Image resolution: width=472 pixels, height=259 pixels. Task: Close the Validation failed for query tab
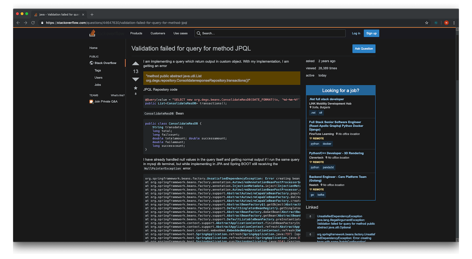[83, 15]
